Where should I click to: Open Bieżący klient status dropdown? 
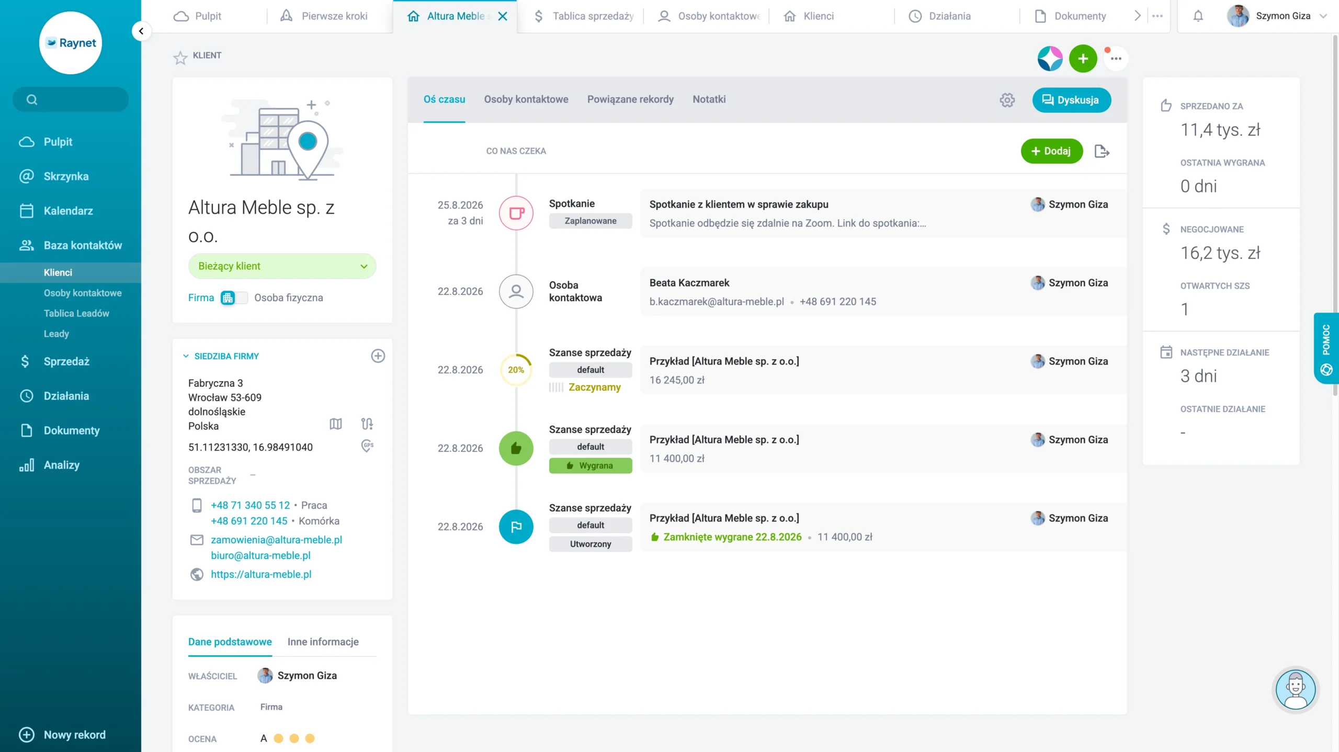[282, 266]
